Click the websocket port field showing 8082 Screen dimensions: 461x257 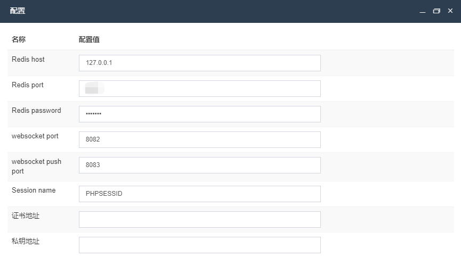click(199, 139)
